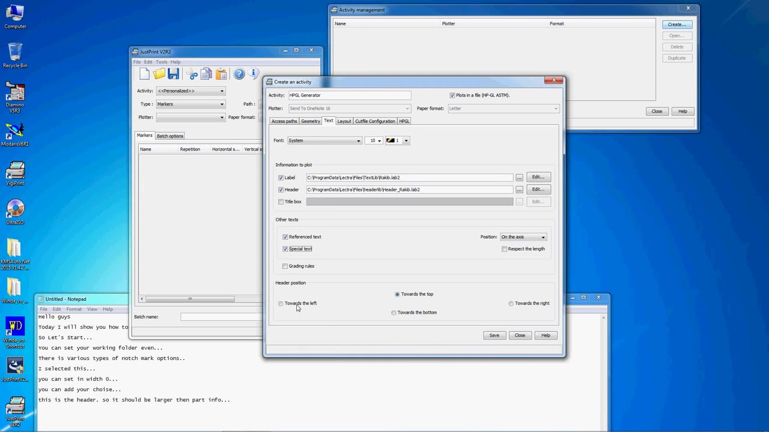Viewport: 769px width, 432px height.
Task: Uncheck the Label checkbox
Action: point(281,178)
